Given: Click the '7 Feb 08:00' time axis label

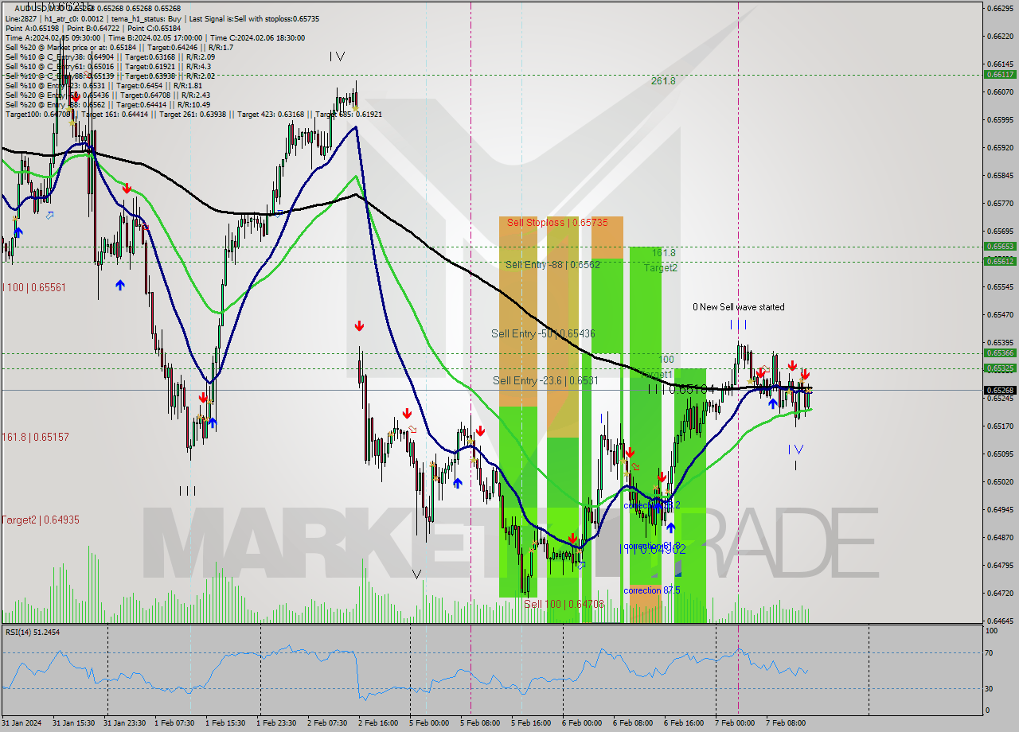Looking at the screenshot, I should click(x=786, y=723).
